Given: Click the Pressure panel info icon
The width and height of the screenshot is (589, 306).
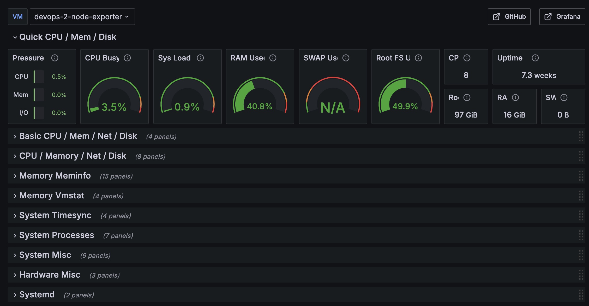Looking at the screenshot, I should [x=55, y=58].
